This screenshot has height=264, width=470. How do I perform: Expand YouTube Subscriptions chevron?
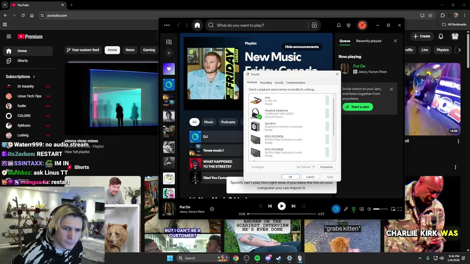[34, 77]
